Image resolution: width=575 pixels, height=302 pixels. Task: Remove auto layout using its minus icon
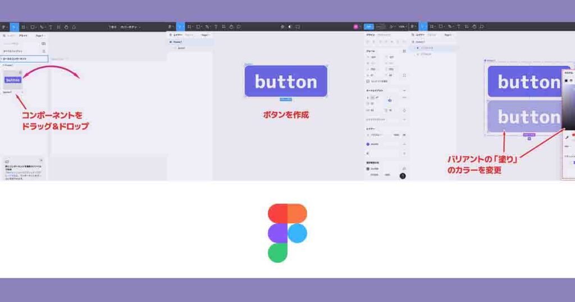[404, 90]
